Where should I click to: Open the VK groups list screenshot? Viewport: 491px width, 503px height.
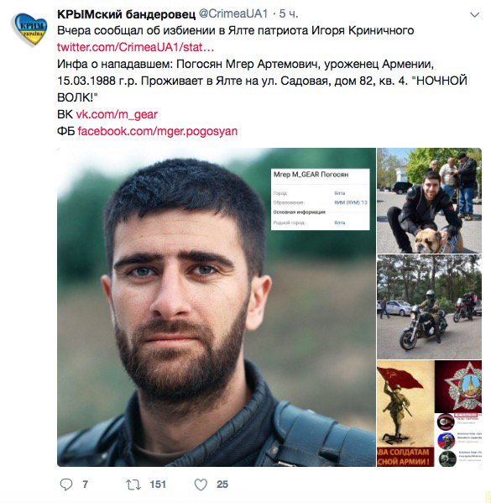click(458, 440)
